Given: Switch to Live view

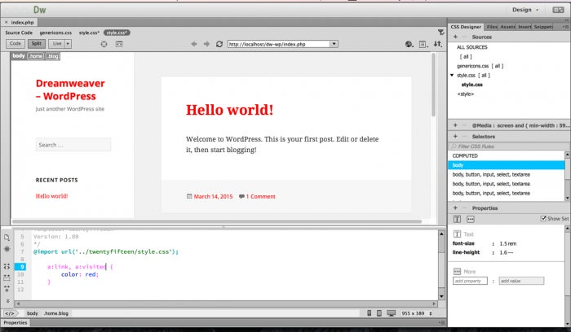Looking at the screenshot, I should (57, 44).
